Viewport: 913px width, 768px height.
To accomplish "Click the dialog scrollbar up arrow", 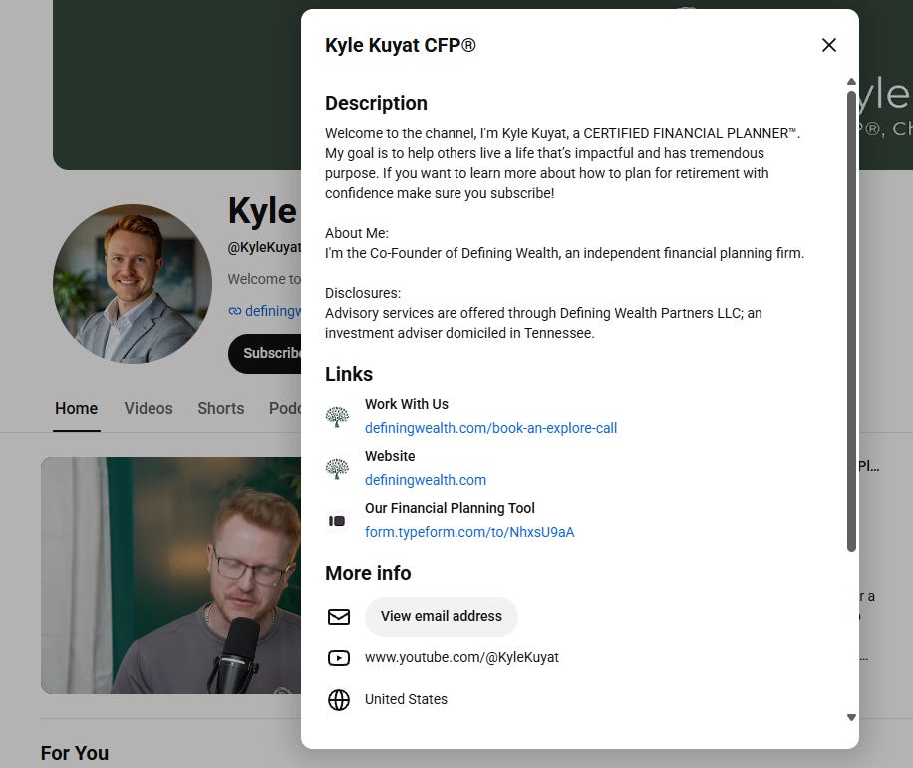I will pos(851,82).
